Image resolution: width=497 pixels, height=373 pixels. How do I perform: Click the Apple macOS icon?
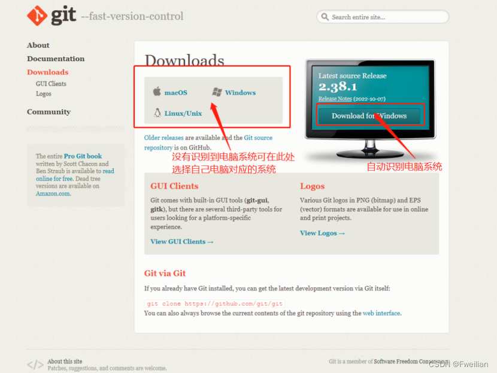157,91
